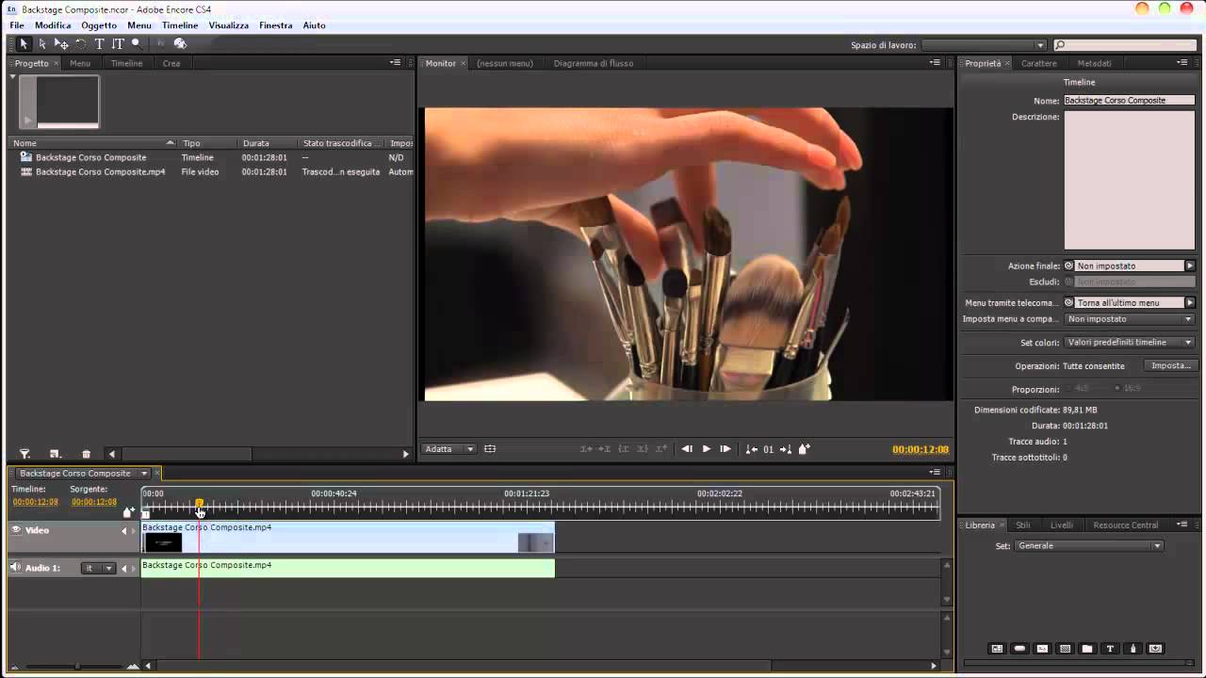Open Menu tramite telecomando flyout arrow

1190,302
